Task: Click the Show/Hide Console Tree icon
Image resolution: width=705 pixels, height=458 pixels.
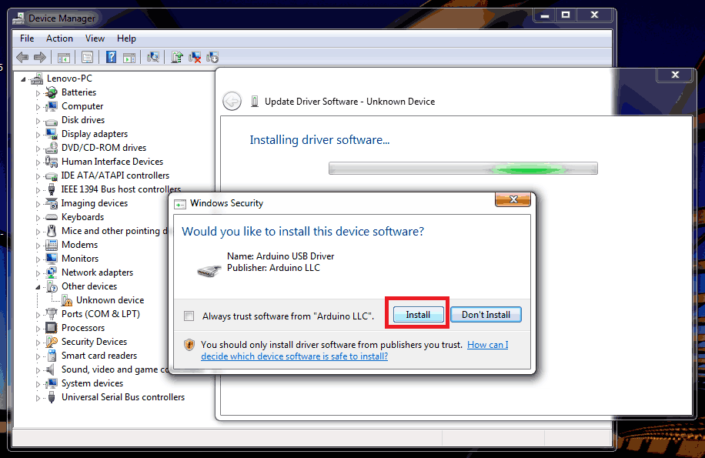Action: click(64, 57)
